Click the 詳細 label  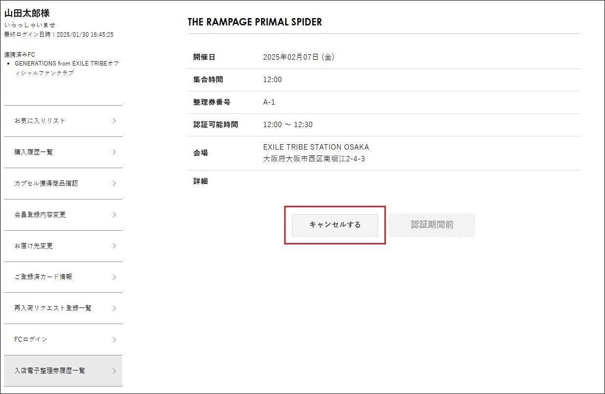201,181
